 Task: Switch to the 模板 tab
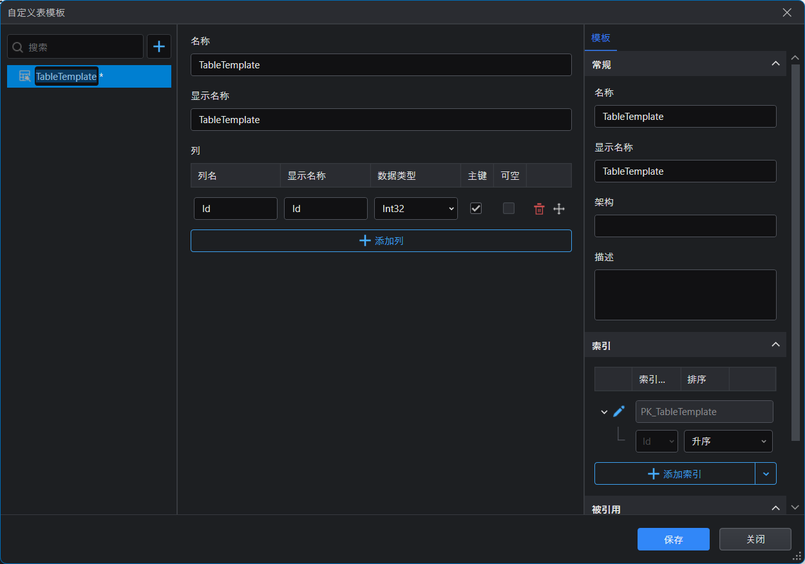point(601,38)
